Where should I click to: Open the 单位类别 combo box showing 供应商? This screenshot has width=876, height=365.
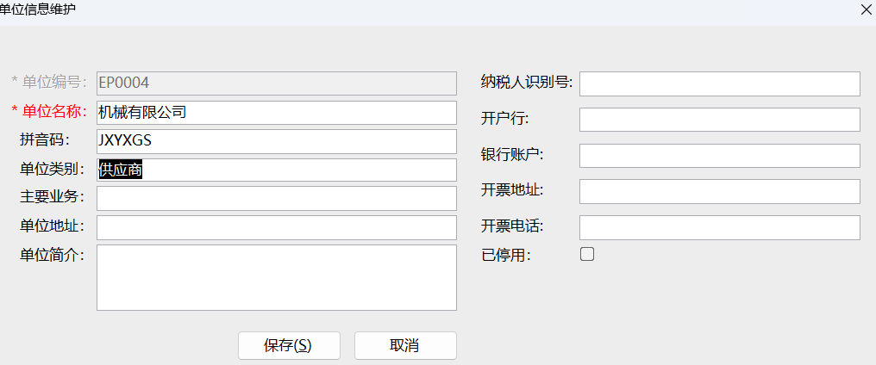[277, 170]
